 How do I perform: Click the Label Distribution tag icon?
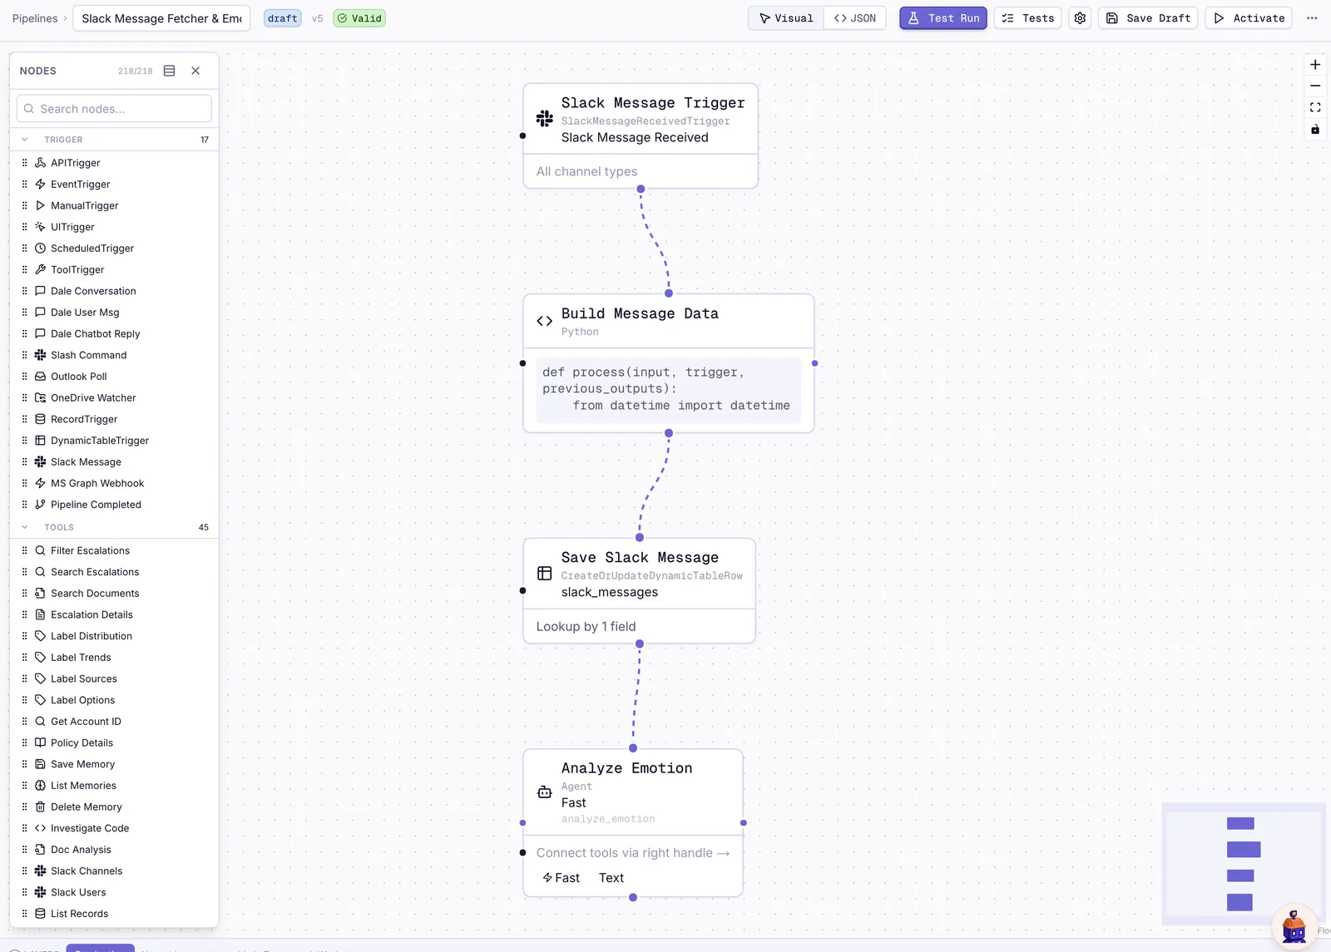tap(40, 636)
